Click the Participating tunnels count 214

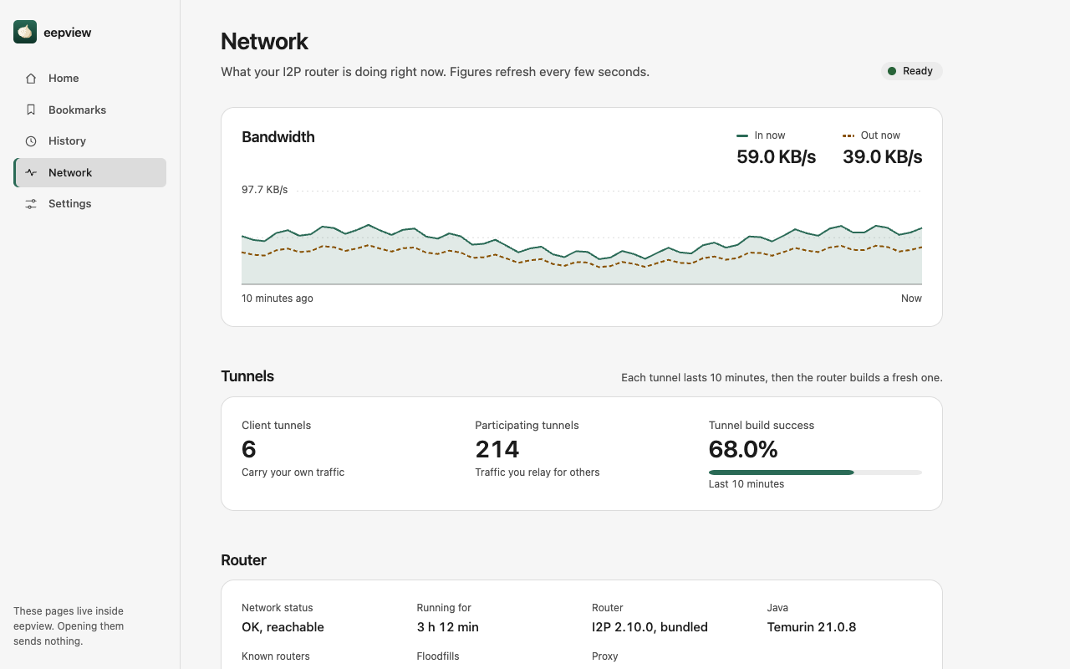click(497, 449)
